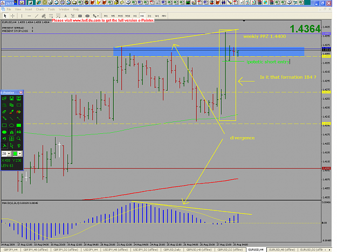Click the e-Pointer export screen icon
This screenshot has height=252, width=337.
pos(19,98)
